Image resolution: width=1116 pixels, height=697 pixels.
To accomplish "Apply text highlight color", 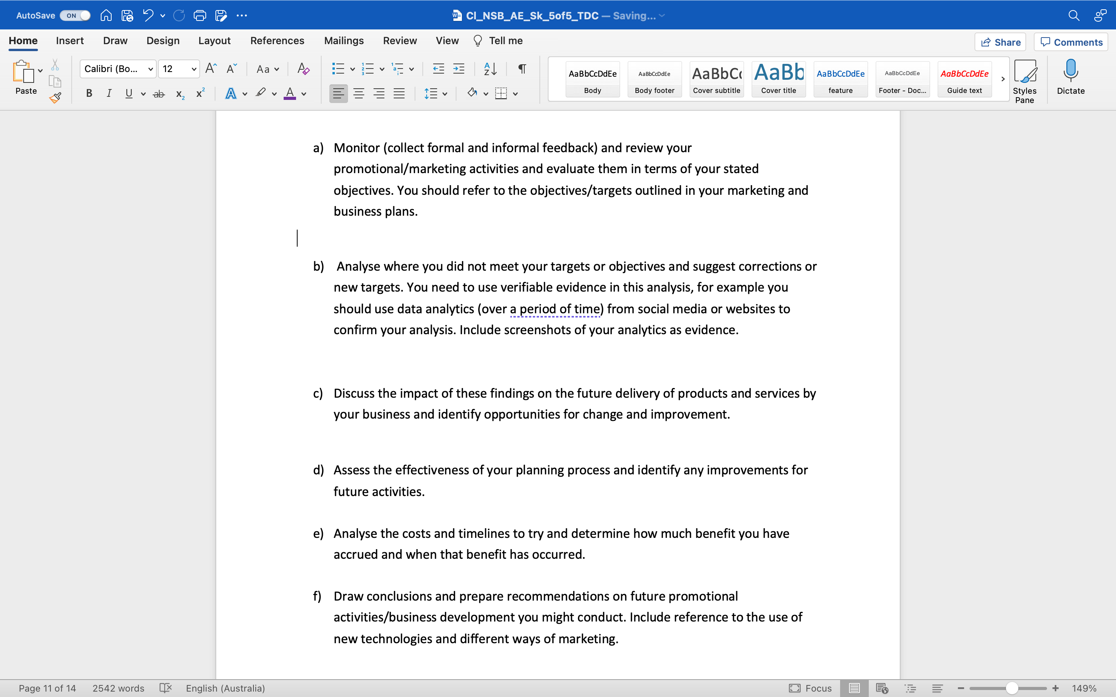I will click(x=260, y=93).
